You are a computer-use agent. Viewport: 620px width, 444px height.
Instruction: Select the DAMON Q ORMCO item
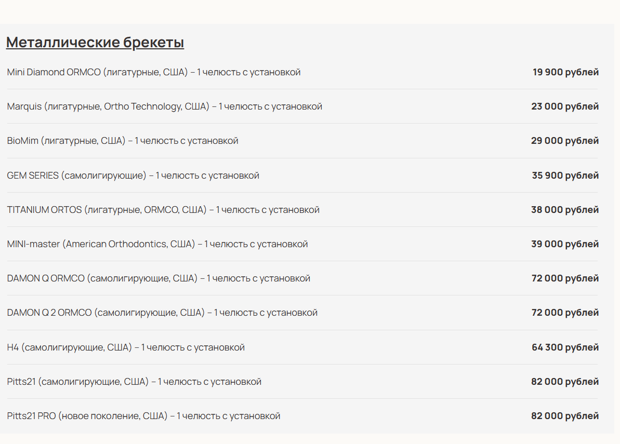tap(159, 278)
